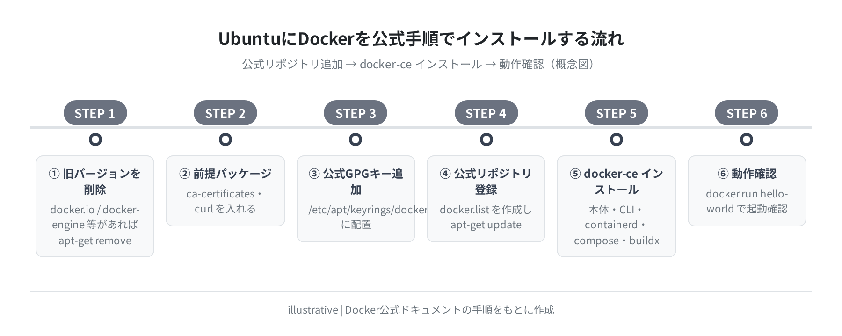Click the STEP 1 pill badge
Image resolution: width=842 pixels, height=336 pixels.
click(x=95, y=113)
